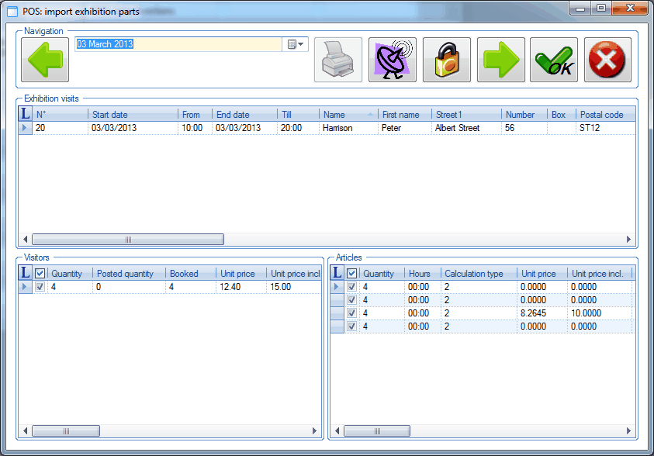
Task: Click the date field showing 03 March 2013
Action: tap(178, 45)
